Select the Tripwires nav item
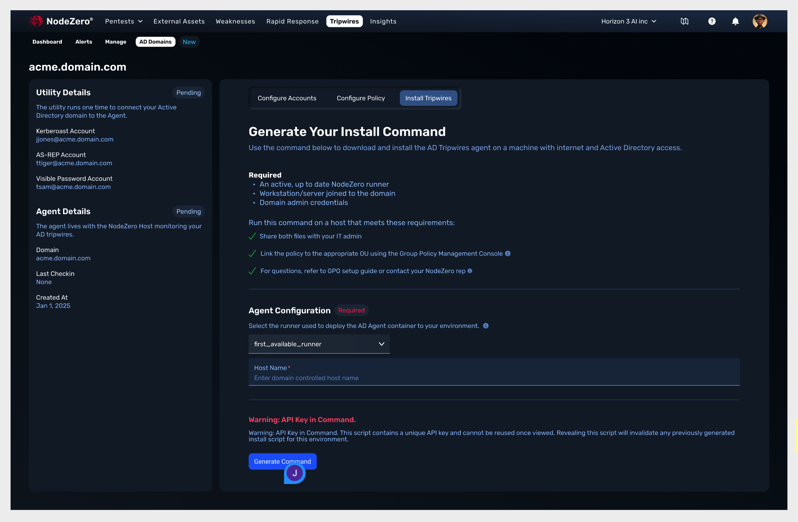 (x=344, y=21)
